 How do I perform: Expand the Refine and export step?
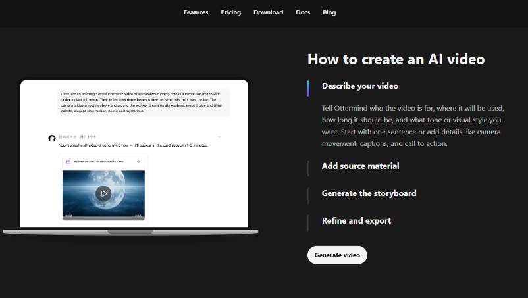pyautogui.click(x=356, y=220)
